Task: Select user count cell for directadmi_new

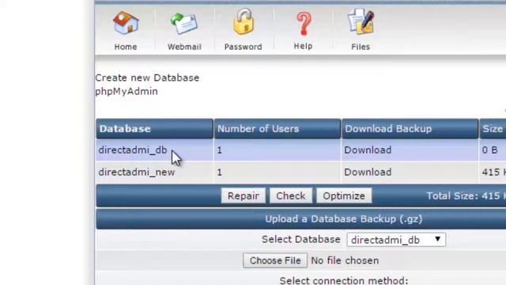Action: pos(278,173)
